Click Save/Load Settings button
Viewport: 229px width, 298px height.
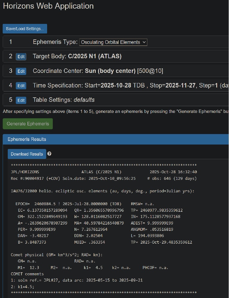tap(25, 29)
